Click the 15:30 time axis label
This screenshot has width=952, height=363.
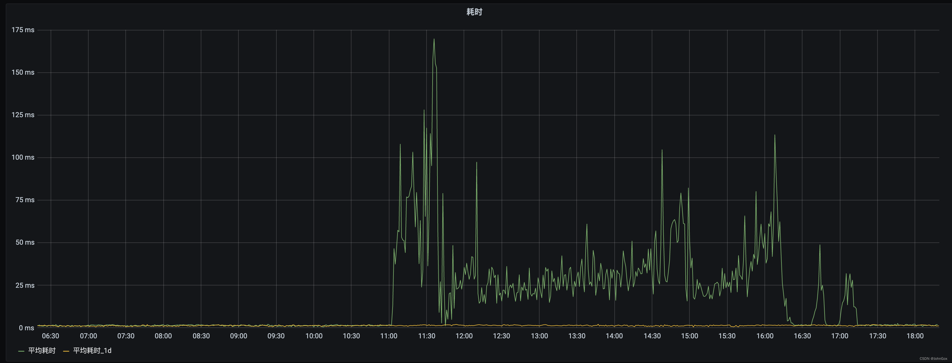[727, 336]
